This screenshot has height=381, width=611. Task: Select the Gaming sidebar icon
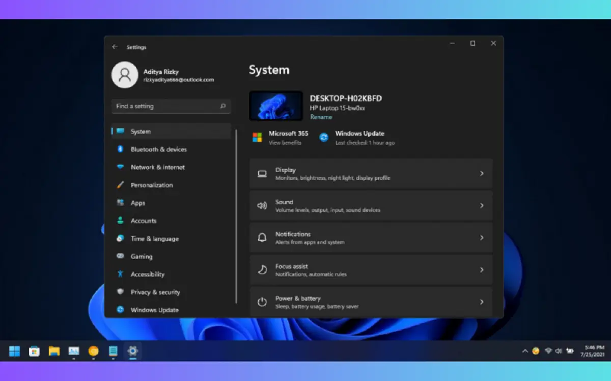120,257
